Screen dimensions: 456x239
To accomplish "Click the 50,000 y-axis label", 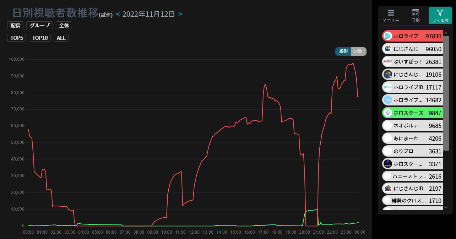I will 17,142.
